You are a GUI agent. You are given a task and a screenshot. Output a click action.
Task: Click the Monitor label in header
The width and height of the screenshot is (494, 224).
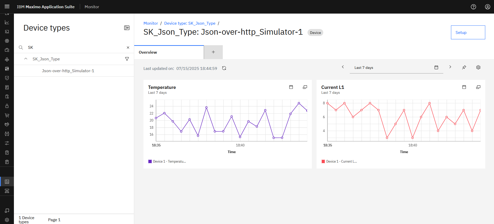[x=92, y=7]
